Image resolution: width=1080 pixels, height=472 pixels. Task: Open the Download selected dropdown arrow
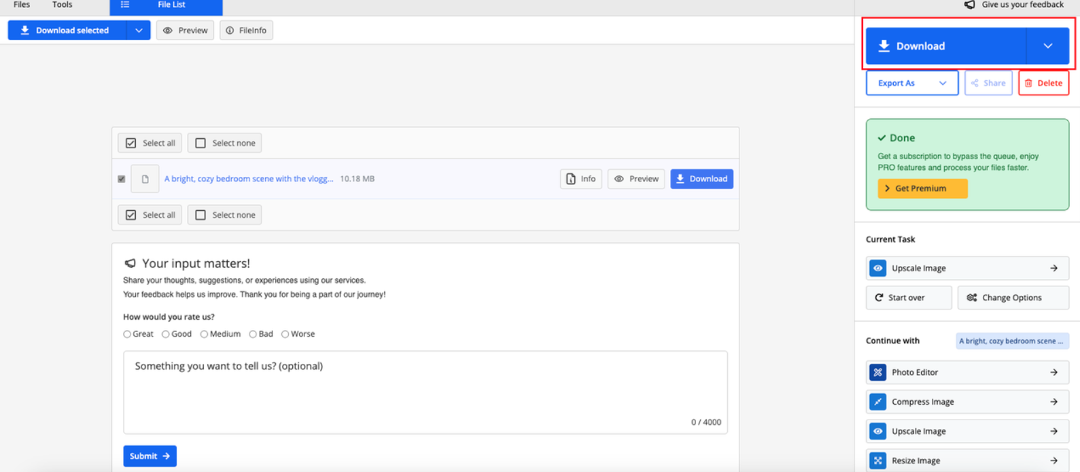click(x=139, y=31)
